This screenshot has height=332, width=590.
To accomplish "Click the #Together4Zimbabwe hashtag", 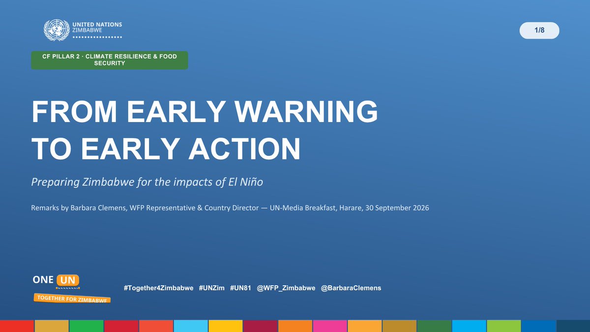I will tap(158, 288).
